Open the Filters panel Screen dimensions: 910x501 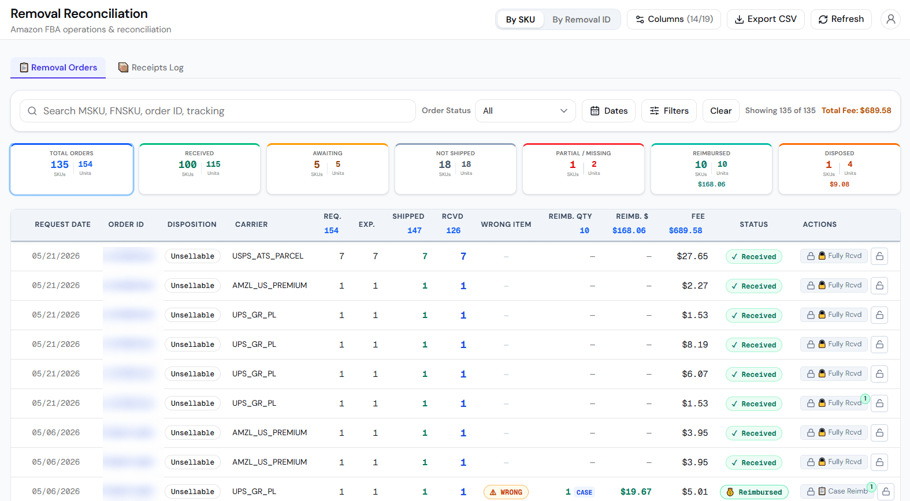669,111
